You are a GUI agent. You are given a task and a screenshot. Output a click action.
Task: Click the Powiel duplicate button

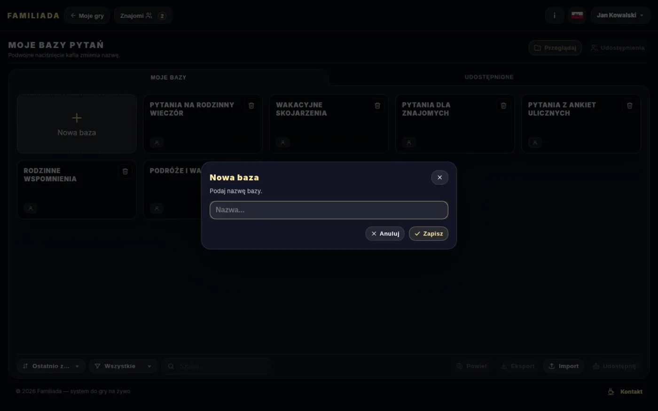(x=471, y=366)
